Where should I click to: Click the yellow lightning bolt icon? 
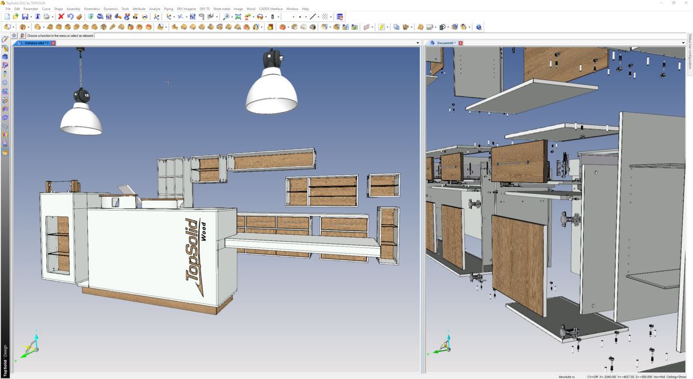[382, 27]
